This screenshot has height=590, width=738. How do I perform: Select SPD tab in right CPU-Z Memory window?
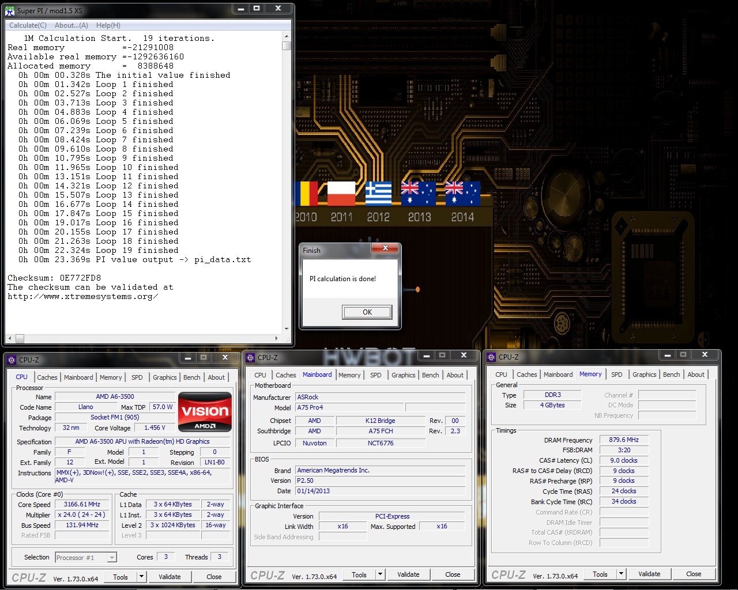[617, 375]
